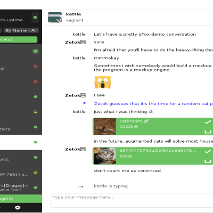
Task: Click the yellow away dot beside 'VP 7851) e...'
Action: (x=36, y=173)
